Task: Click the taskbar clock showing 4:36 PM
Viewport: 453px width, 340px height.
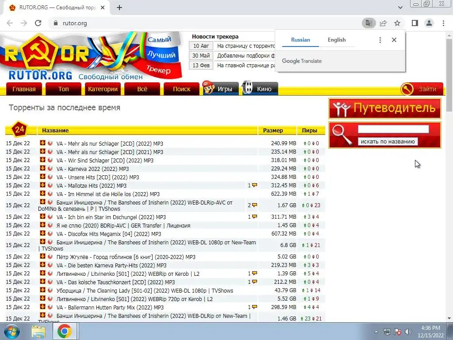Action: point(431,332)
